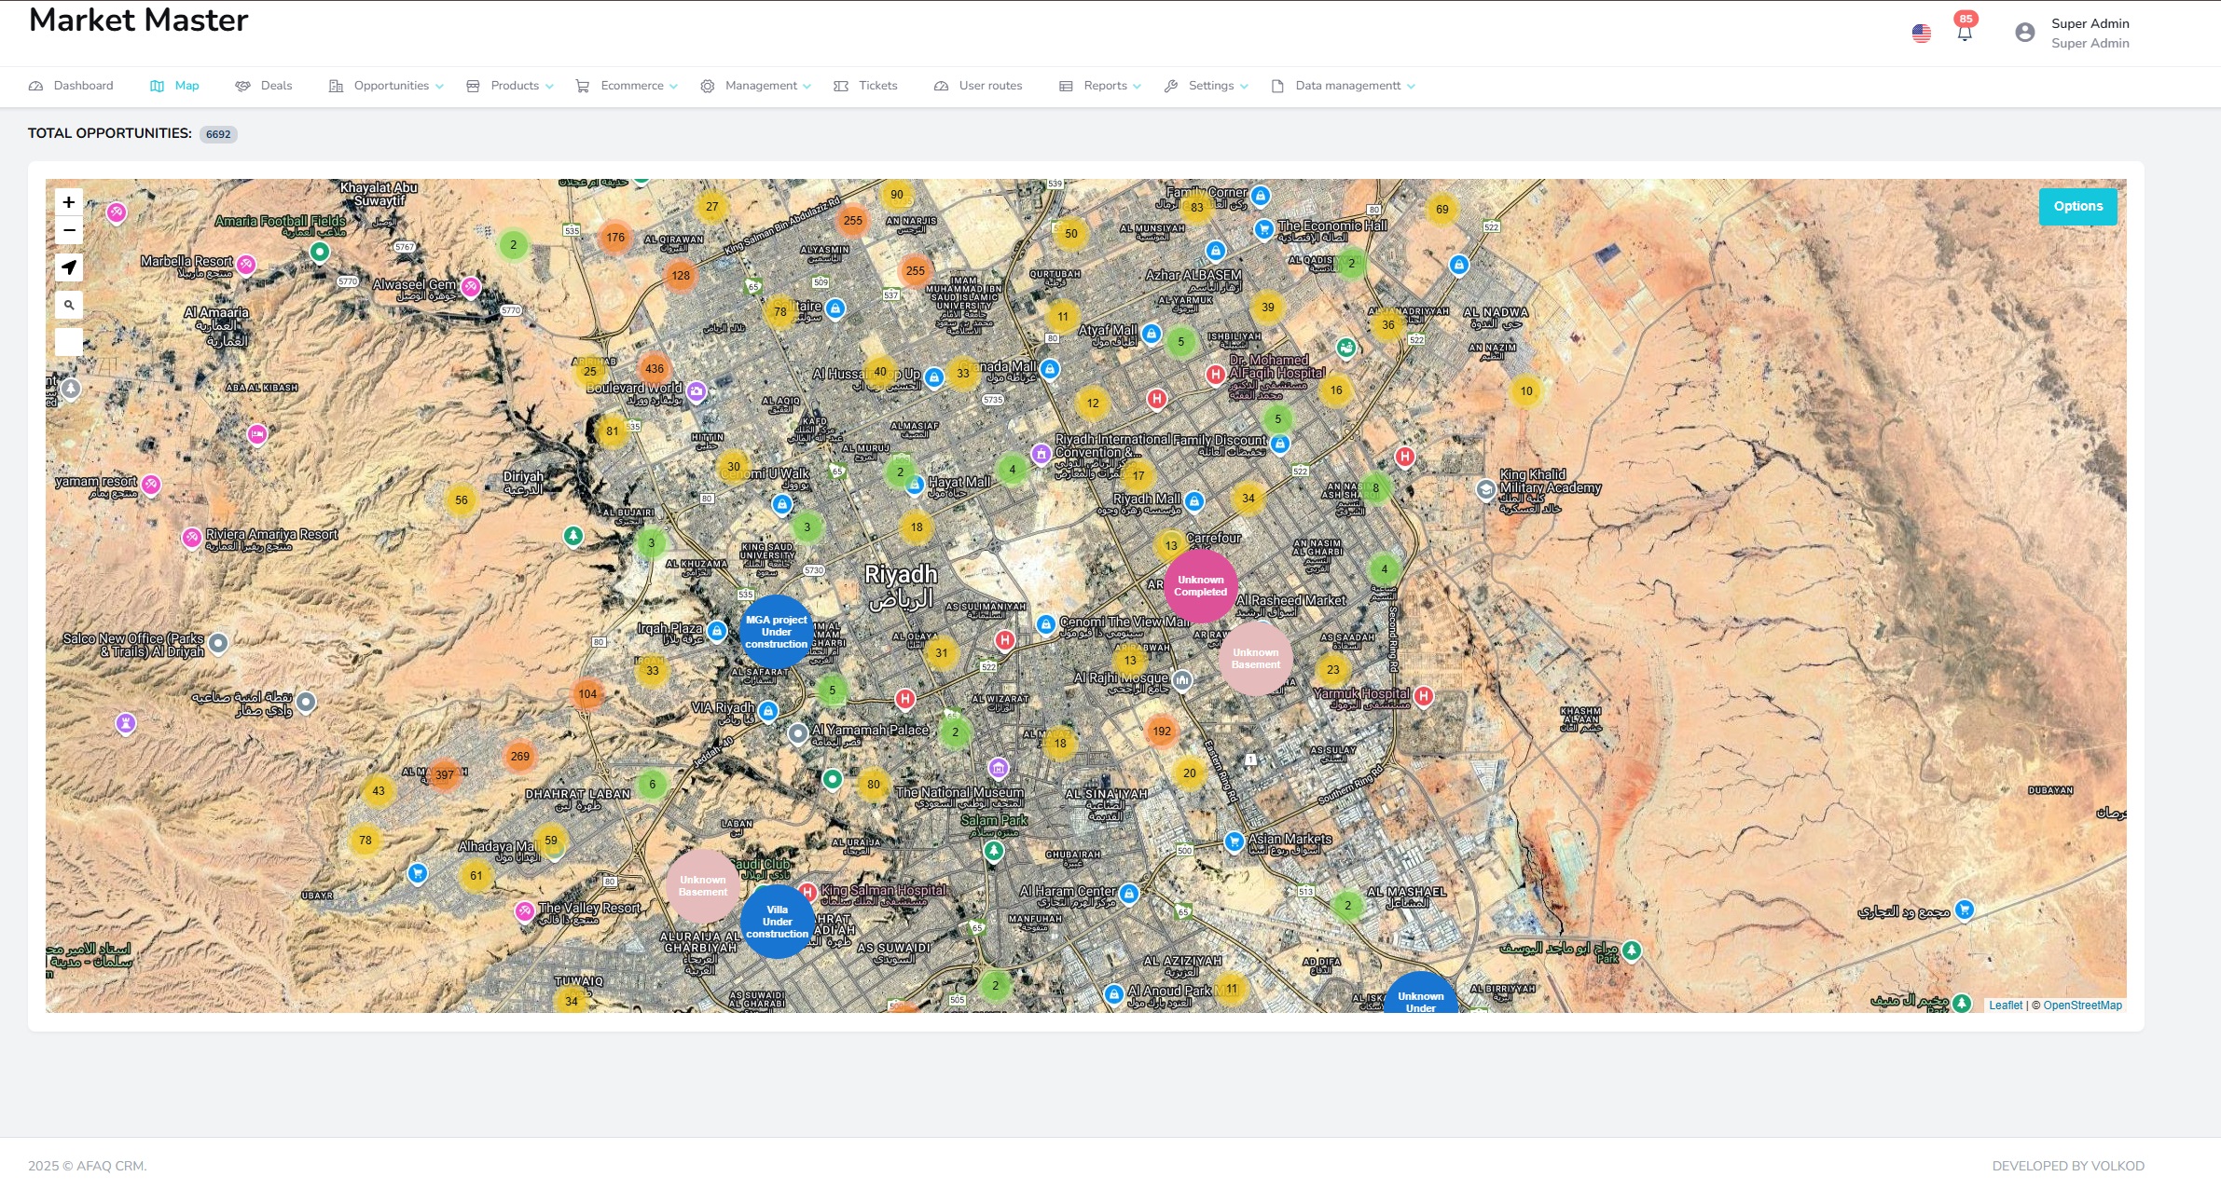Expand the Opportunities dropdown menu
The height and width of the screenshot is (1190, 2221).
pyautogui.click(x=392, y=85)
